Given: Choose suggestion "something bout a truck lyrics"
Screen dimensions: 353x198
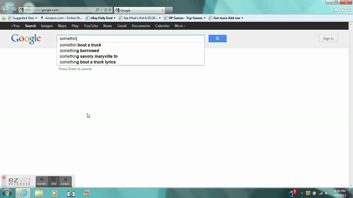Looking at the screenshot, I should click(x=131, y=62).
